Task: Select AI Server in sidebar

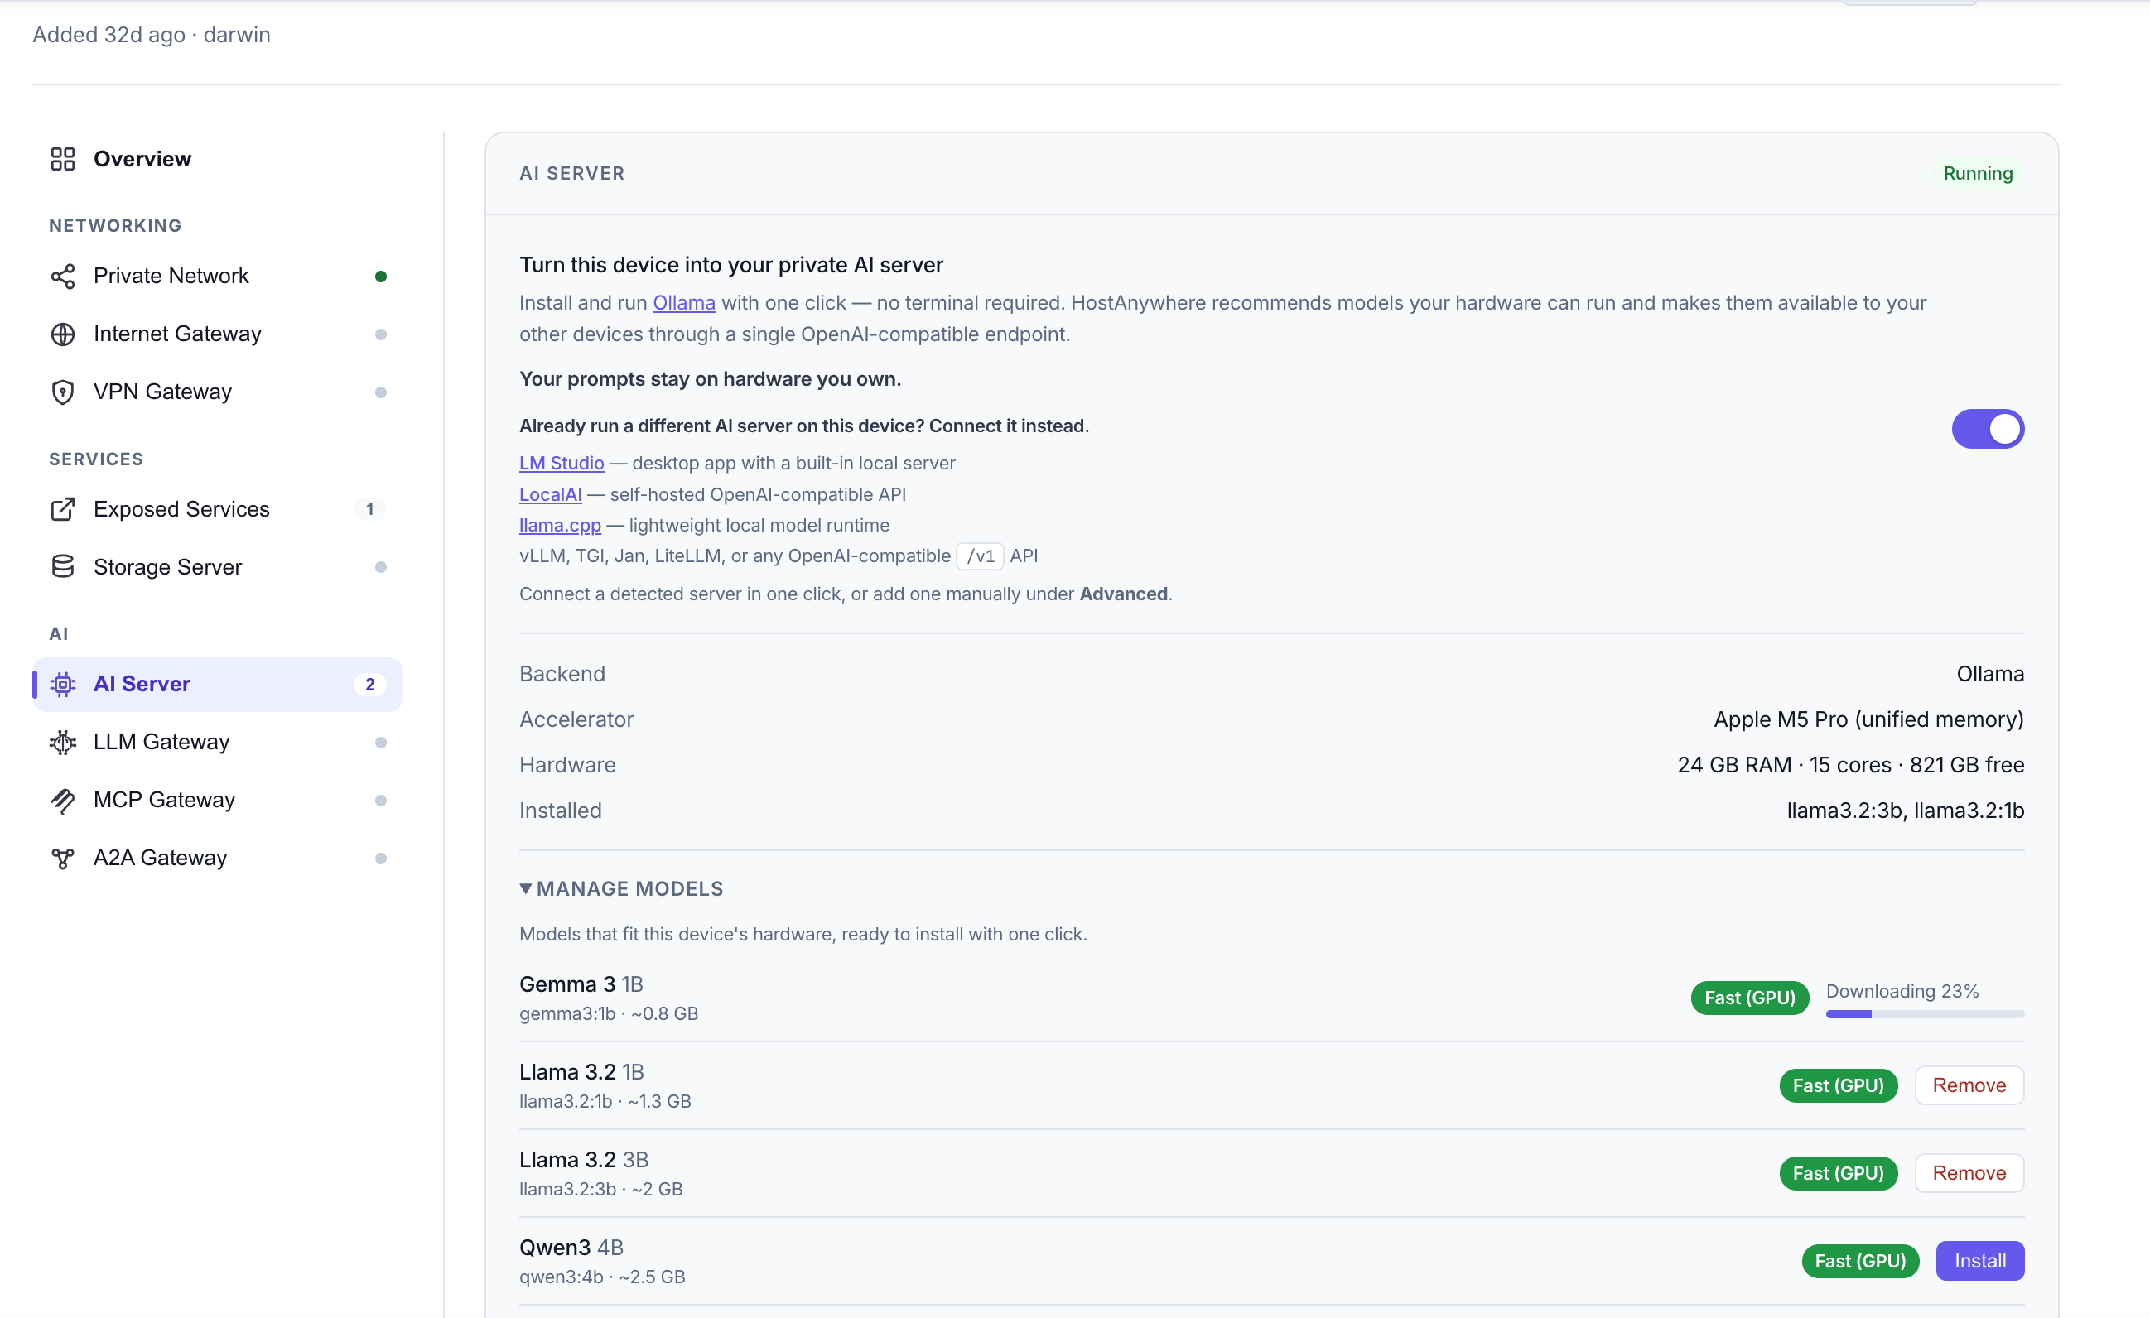Action: tap(218, 685)
